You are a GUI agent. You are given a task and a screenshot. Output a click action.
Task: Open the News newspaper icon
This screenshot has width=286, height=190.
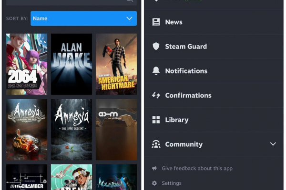pyautogui.click(x=156, y=22)
